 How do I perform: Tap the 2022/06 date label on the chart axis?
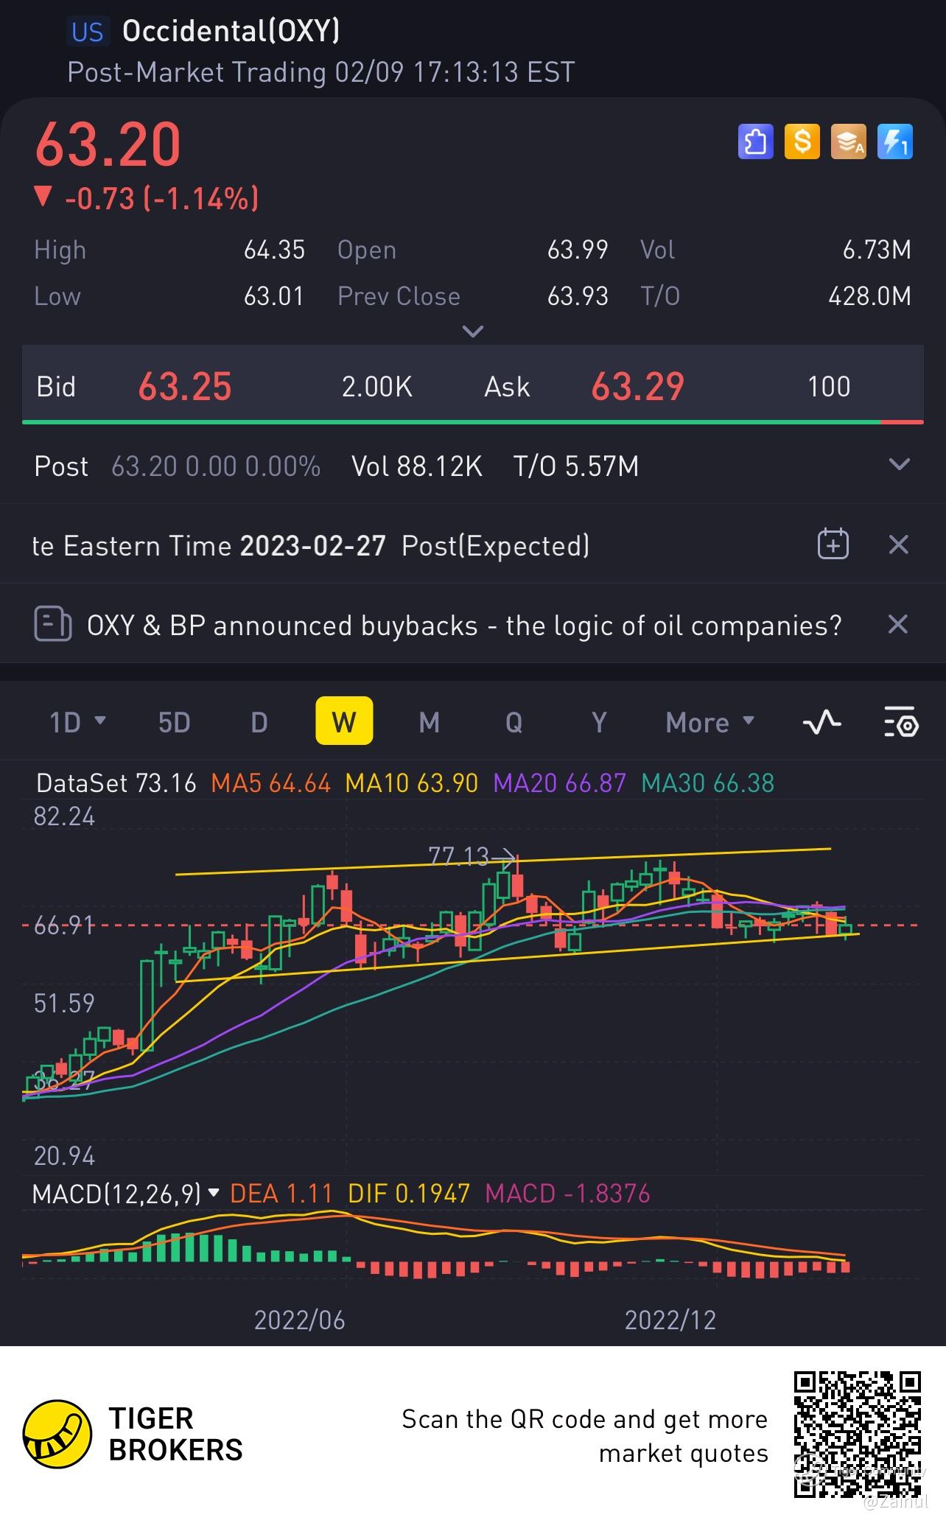tap(299, 1320)
